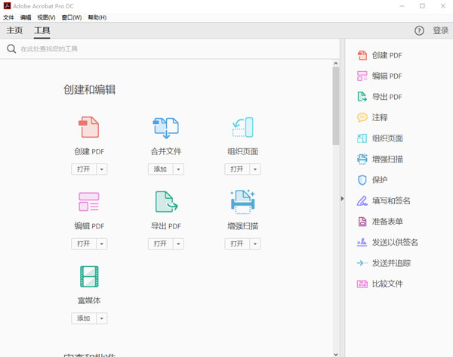The width and height of the screenshot is (453, 357).
Task: Expand dropdown arrow next to 合并文件 添加
Action: tap(178, 169)
